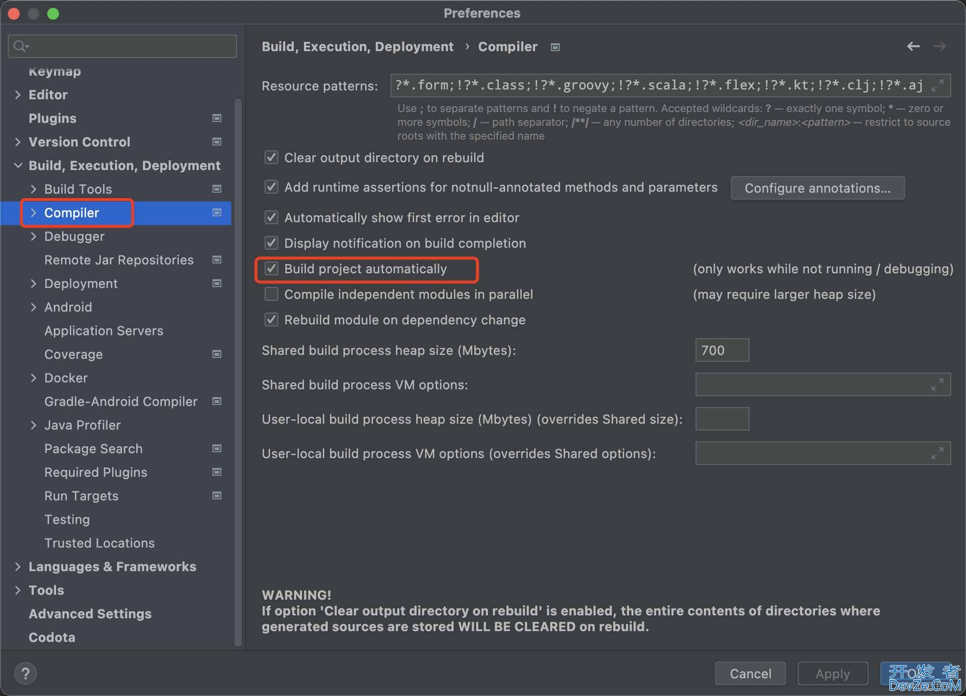966x696 pixels.
Task: Click the project-level icon beside Version Control
Action: [216, 142]
